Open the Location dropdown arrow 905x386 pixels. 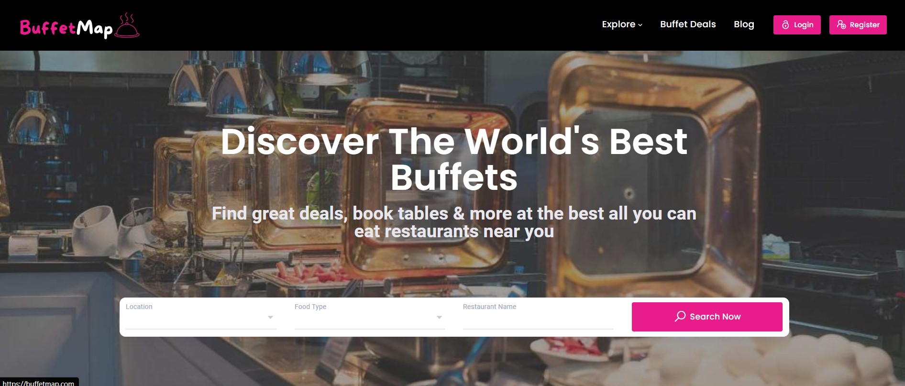tap(270, 317)
